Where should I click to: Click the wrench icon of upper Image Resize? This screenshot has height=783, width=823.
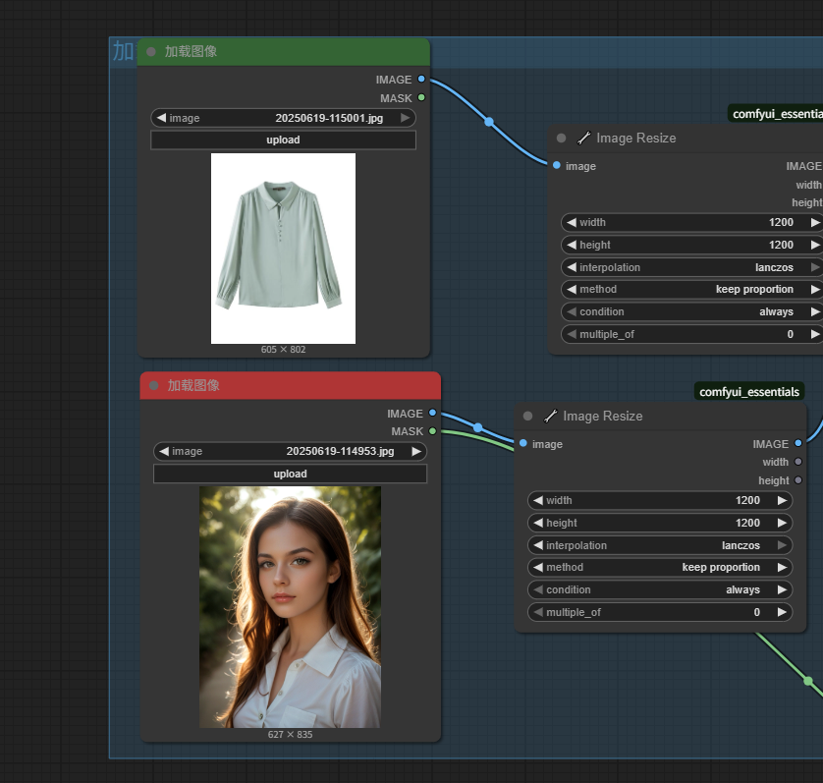583,139
